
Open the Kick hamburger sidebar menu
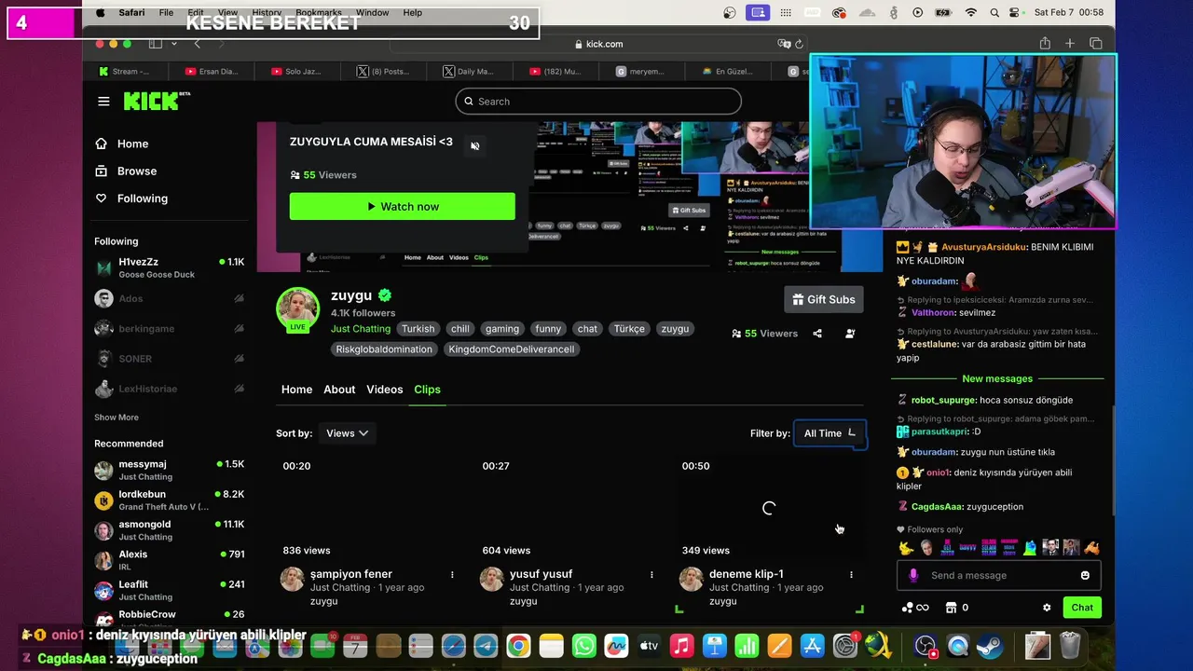103,101
